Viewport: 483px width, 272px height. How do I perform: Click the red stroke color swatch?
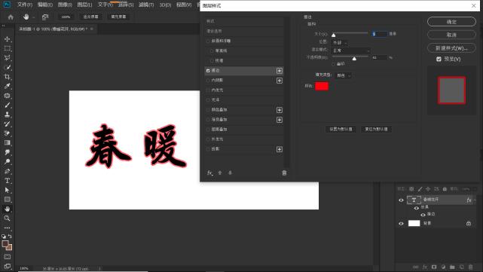click(322, 86)
